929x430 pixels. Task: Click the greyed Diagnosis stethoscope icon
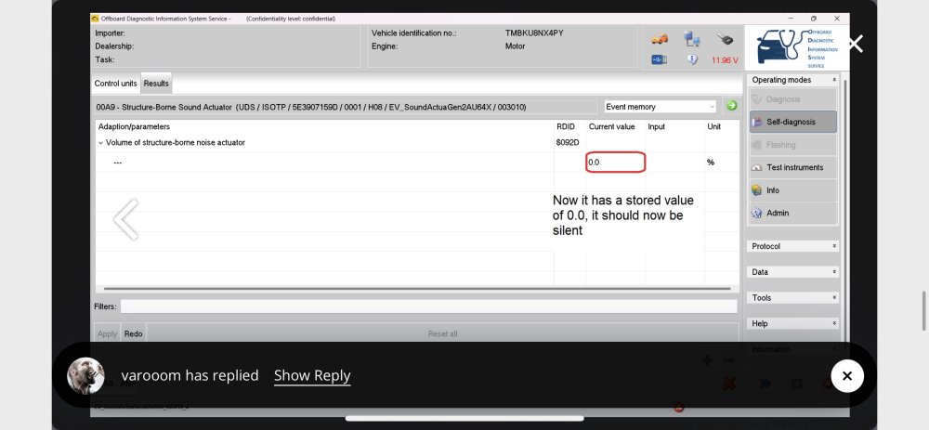point(756,99)
